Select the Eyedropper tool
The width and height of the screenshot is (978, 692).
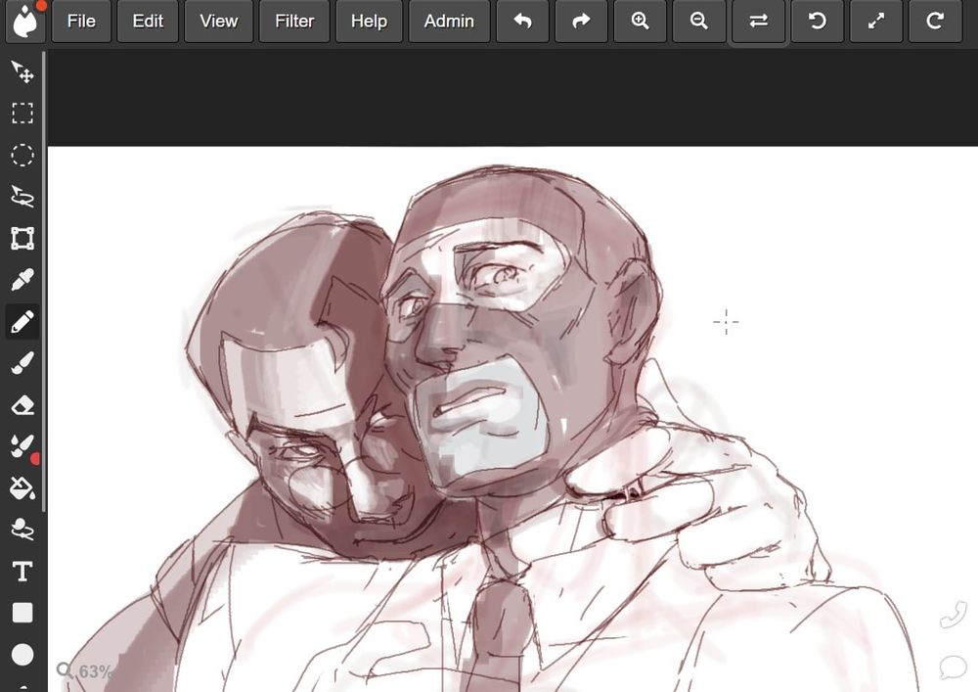[x=22, y=280]
